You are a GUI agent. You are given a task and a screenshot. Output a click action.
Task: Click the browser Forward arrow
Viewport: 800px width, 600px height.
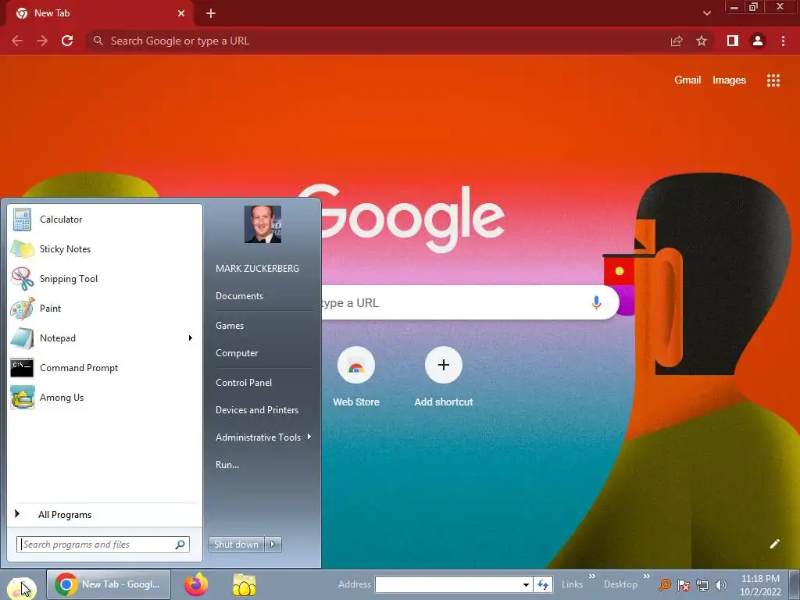tap(42, 41)
